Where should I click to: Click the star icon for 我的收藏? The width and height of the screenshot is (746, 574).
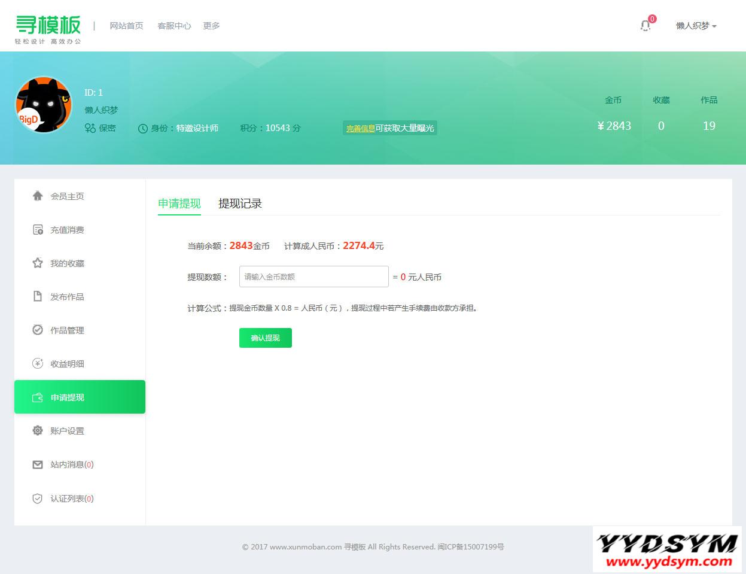(38, 263)
